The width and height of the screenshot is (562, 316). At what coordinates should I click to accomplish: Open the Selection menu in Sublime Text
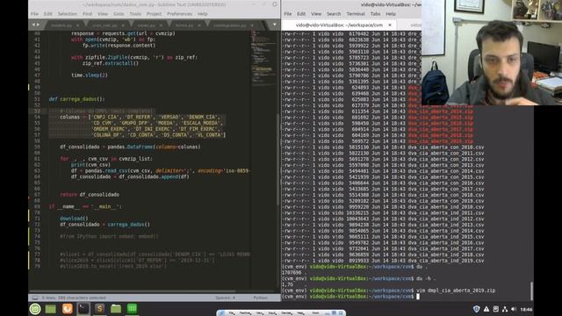point(68,14)
